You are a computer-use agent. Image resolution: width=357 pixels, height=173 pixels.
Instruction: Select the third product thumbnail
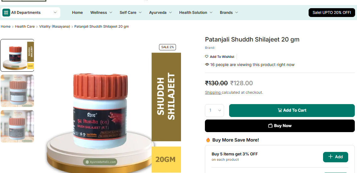pos(17,126)
